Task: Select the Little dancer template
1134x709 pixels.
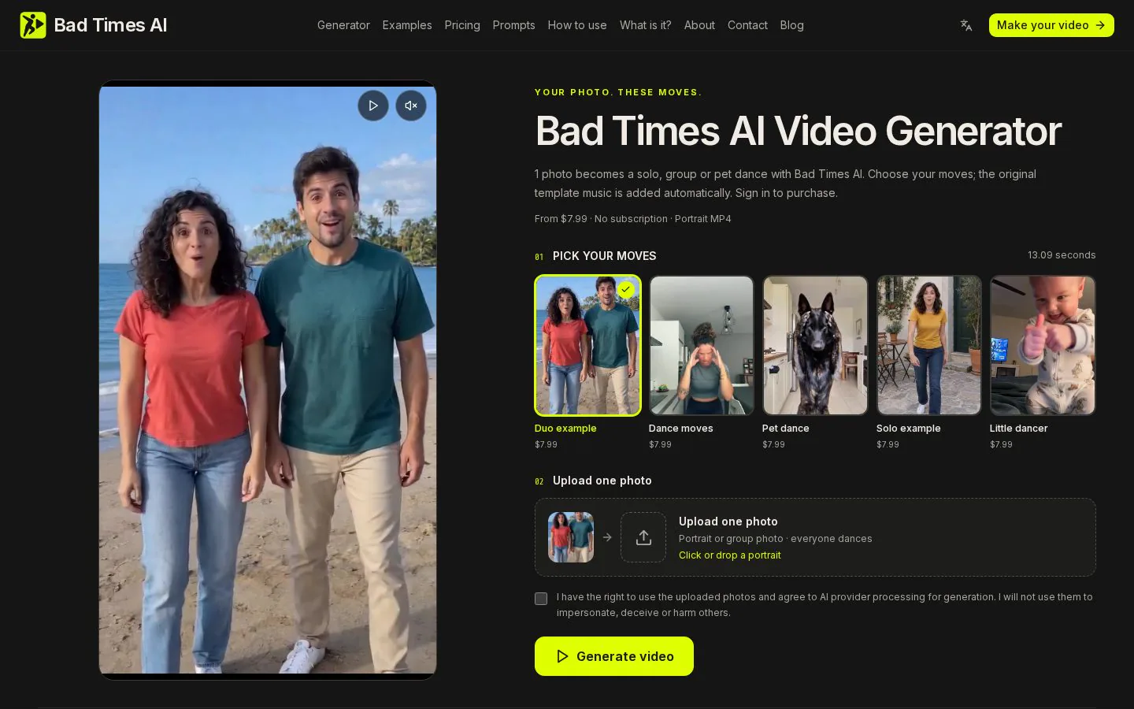Action: click(1043, 345)
